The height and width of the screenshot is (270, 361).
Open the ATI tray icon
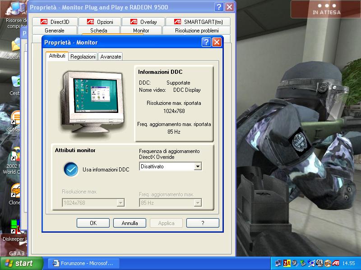pos(336,263)
